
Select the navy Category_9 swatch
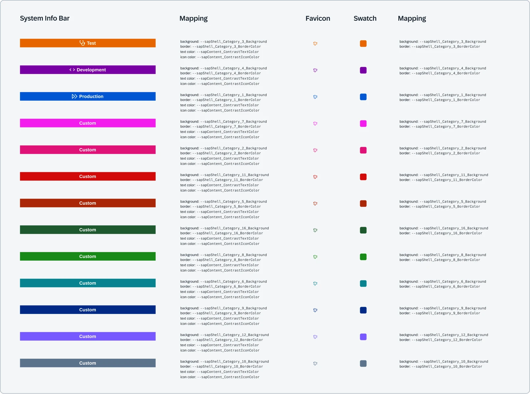[x=363, y=310]
